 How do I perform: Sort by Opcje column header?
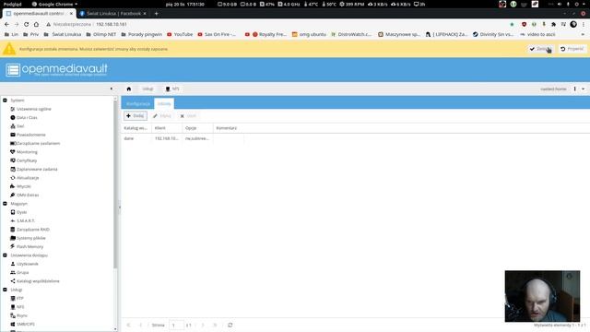click(x=197, y=128)
